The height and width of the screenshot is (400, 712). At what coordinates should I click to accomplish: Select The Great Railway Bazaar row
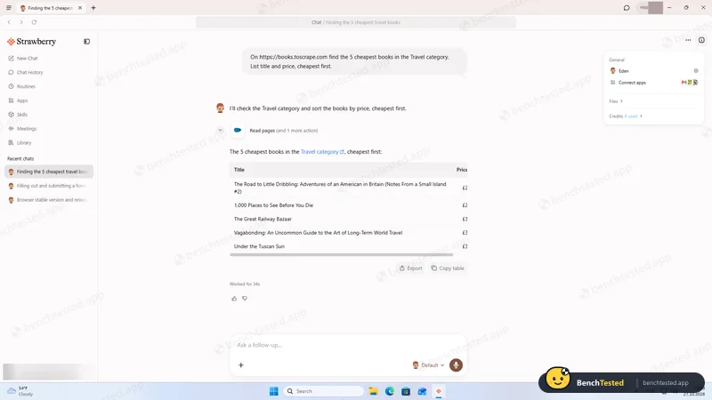pos(349,219)
